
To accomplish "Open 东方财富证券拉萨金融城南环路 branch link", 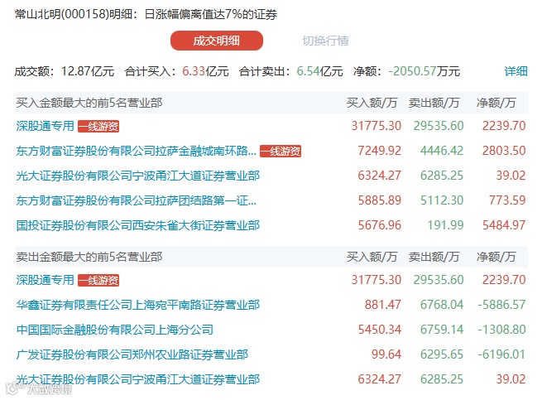I will tap(137, 151).
